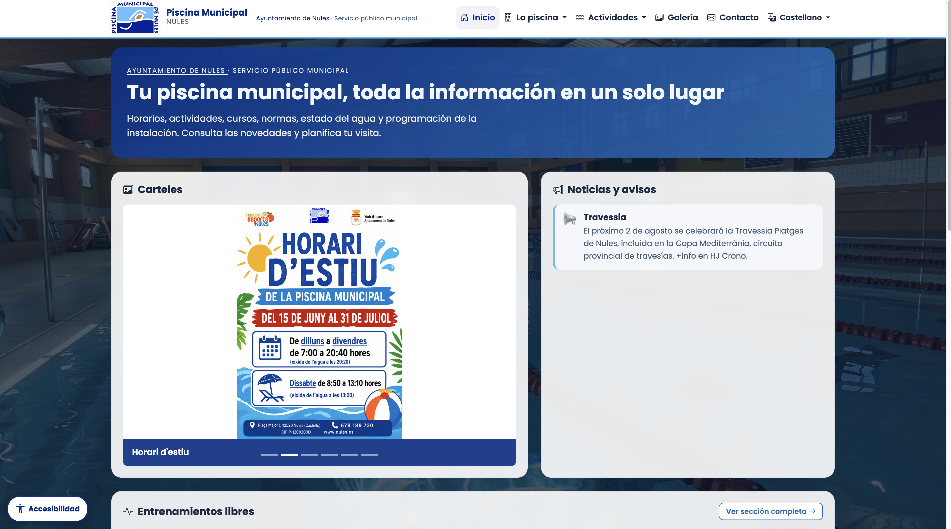
Task: Click the Travessia notice title
Action: pyautogui.click(x=605, y=217)
